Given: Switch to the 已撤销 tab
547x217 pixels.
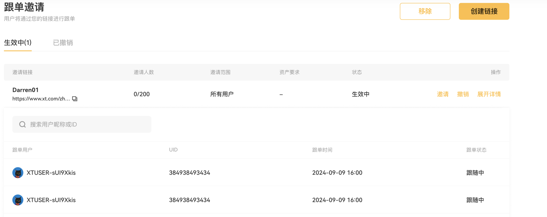Looking at the screenshot, I should pos(63,43).
